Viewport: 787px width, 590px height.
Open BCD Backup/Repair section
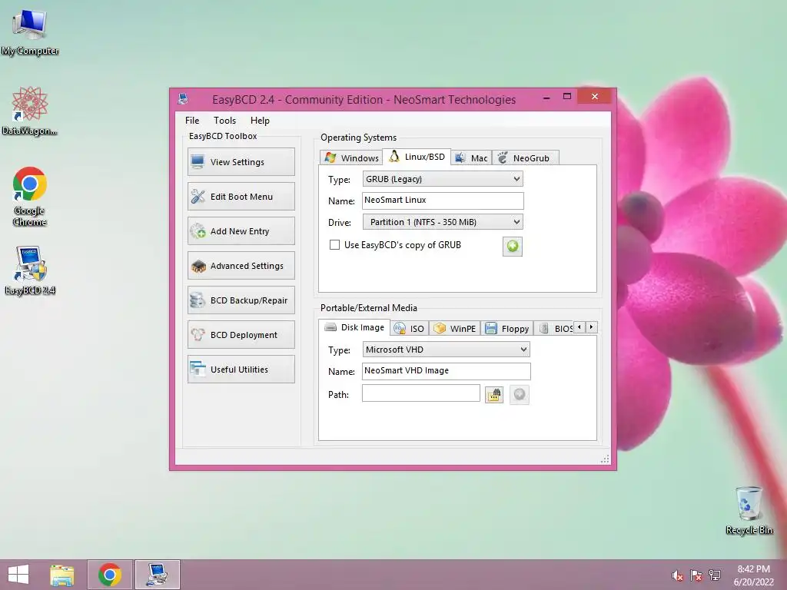pos(241,300)
